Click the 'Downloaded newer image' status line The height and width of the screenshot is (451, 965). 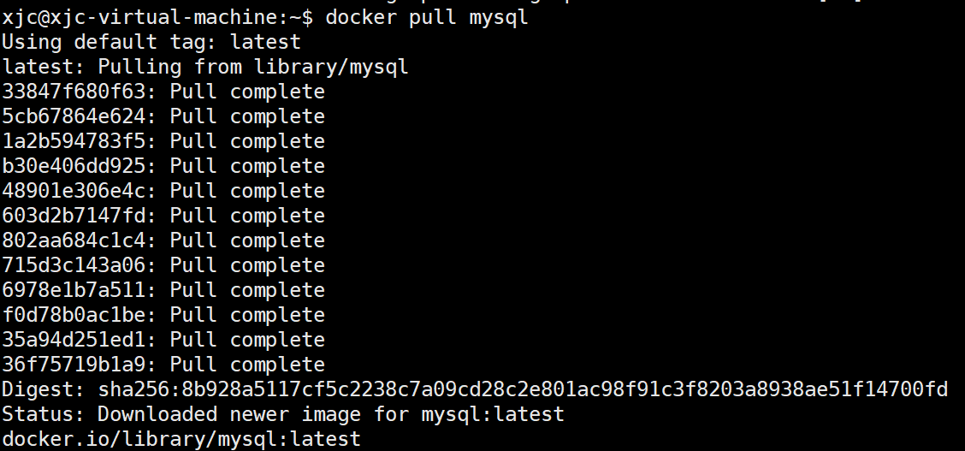click(x=283, y=414)
